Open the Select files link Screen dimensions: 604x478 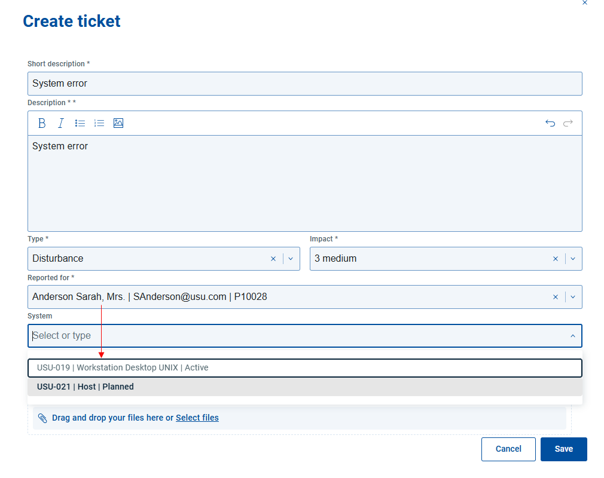(x=197, y=418)
